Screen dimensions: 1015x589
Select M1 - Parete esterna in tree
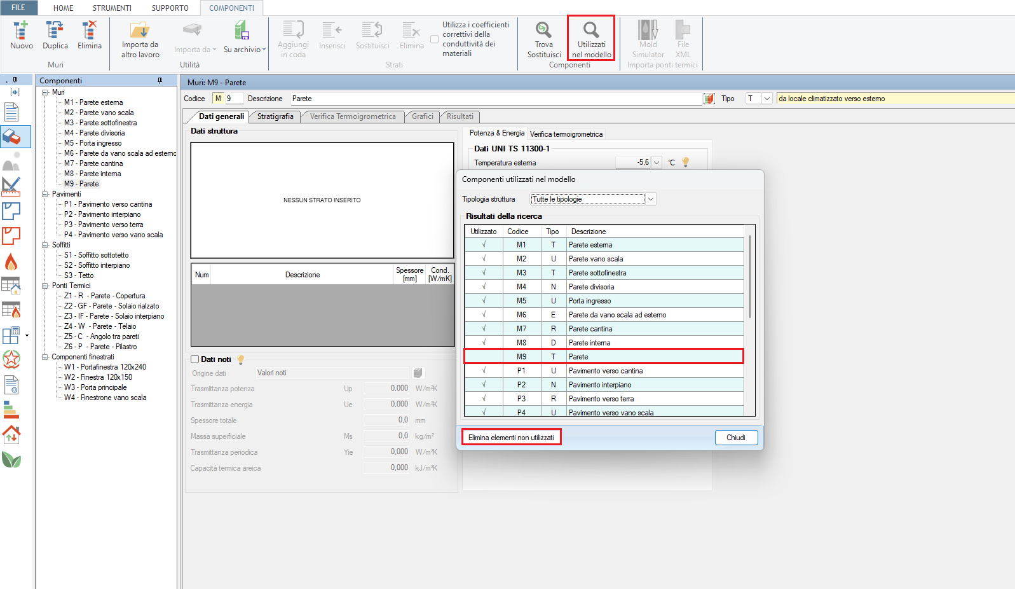(93, 102)
